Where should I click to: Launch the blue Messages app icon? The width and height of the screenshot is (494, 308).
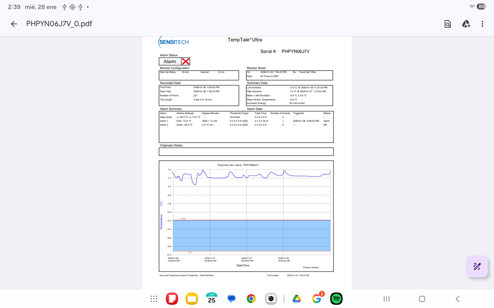231,299
